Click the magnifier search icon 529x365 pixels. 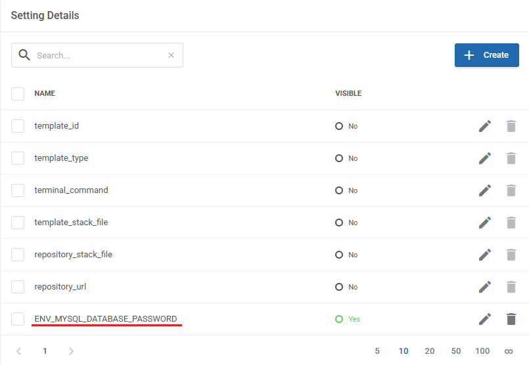click(x=24, y=55)
